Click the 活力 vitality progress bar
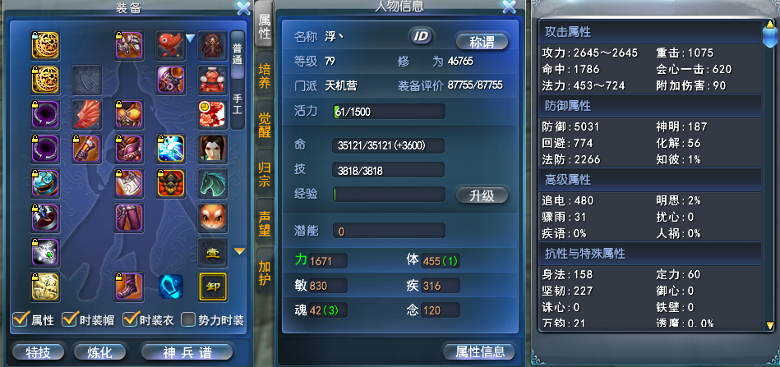This screenshot has width=780, height=367. pyautogui.click(x=389, y=112)
